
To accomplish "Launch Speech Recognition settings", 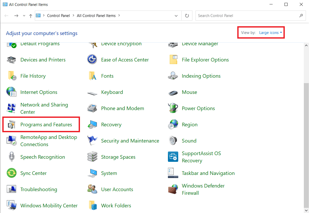I will (43, 157).
